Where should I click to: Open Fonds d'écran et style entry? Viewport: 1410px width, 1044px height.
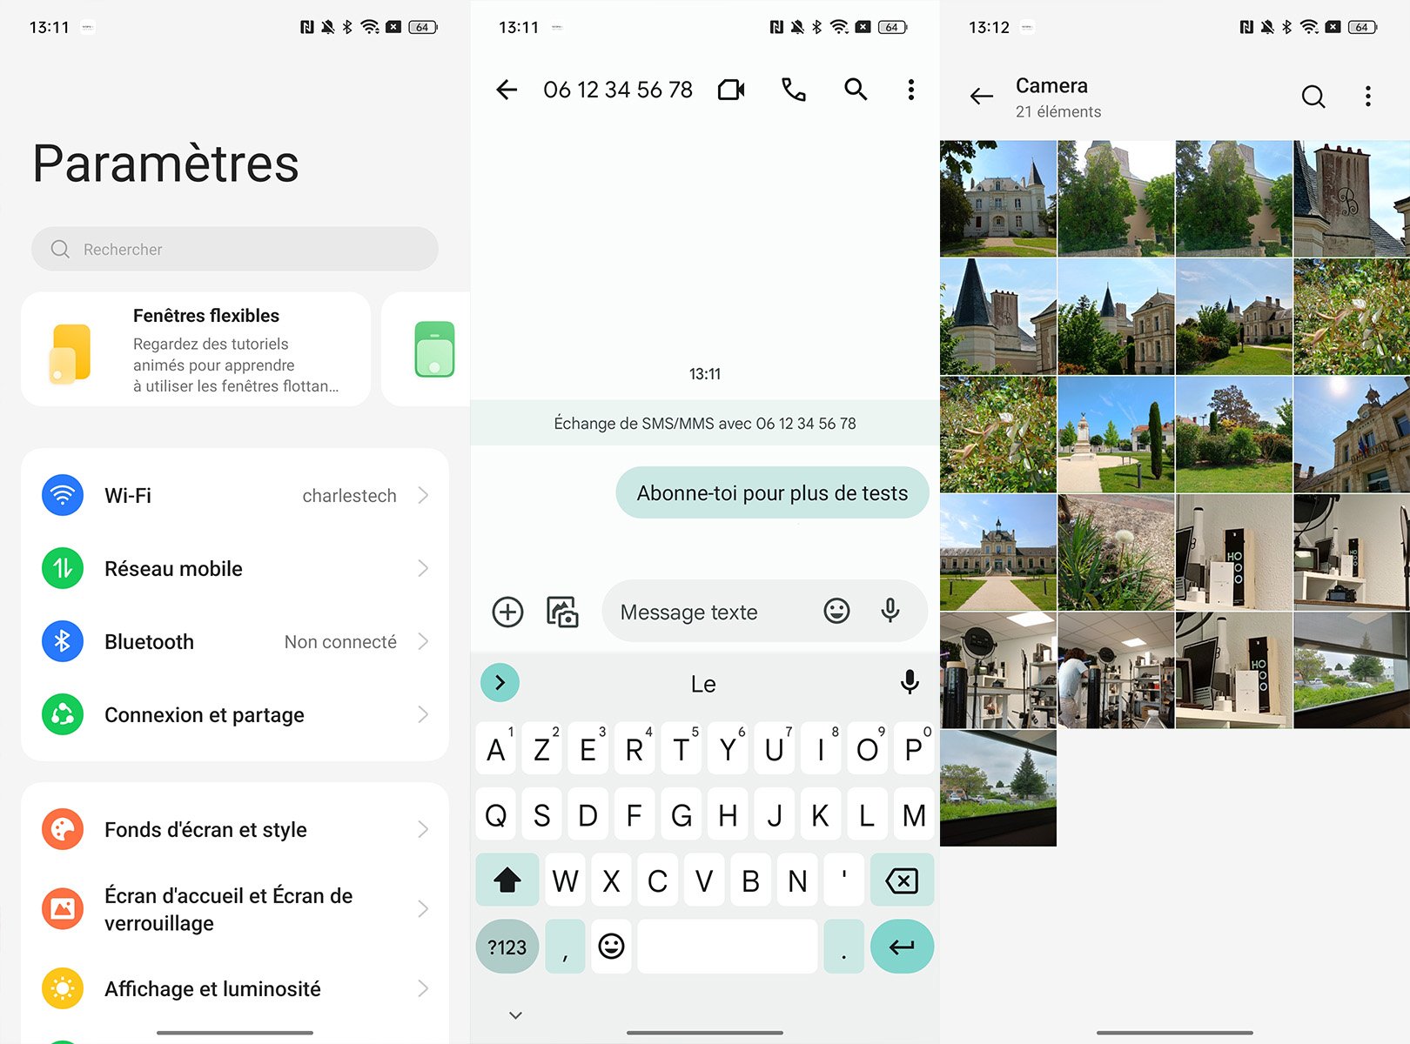(x=235, y=829)
